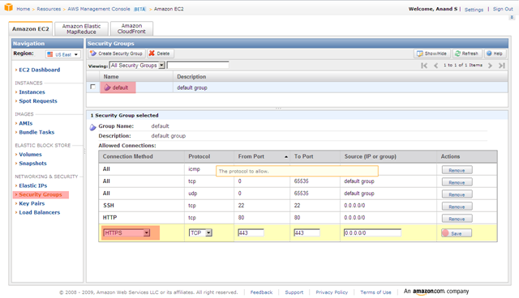Image resolution: width=519 pixels, height=298 pixels.
Task: Jump to first page arrow
Action: (x=424, y=66)
